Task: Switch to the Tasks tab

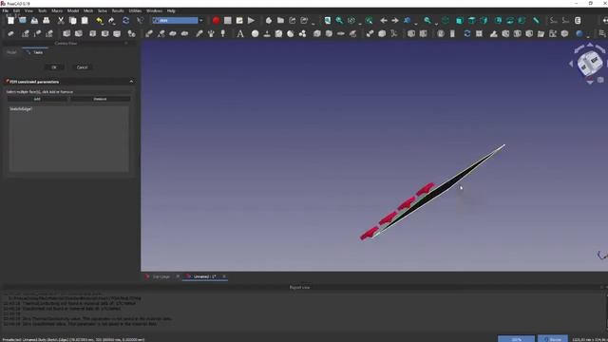Action: coord(36,52)
